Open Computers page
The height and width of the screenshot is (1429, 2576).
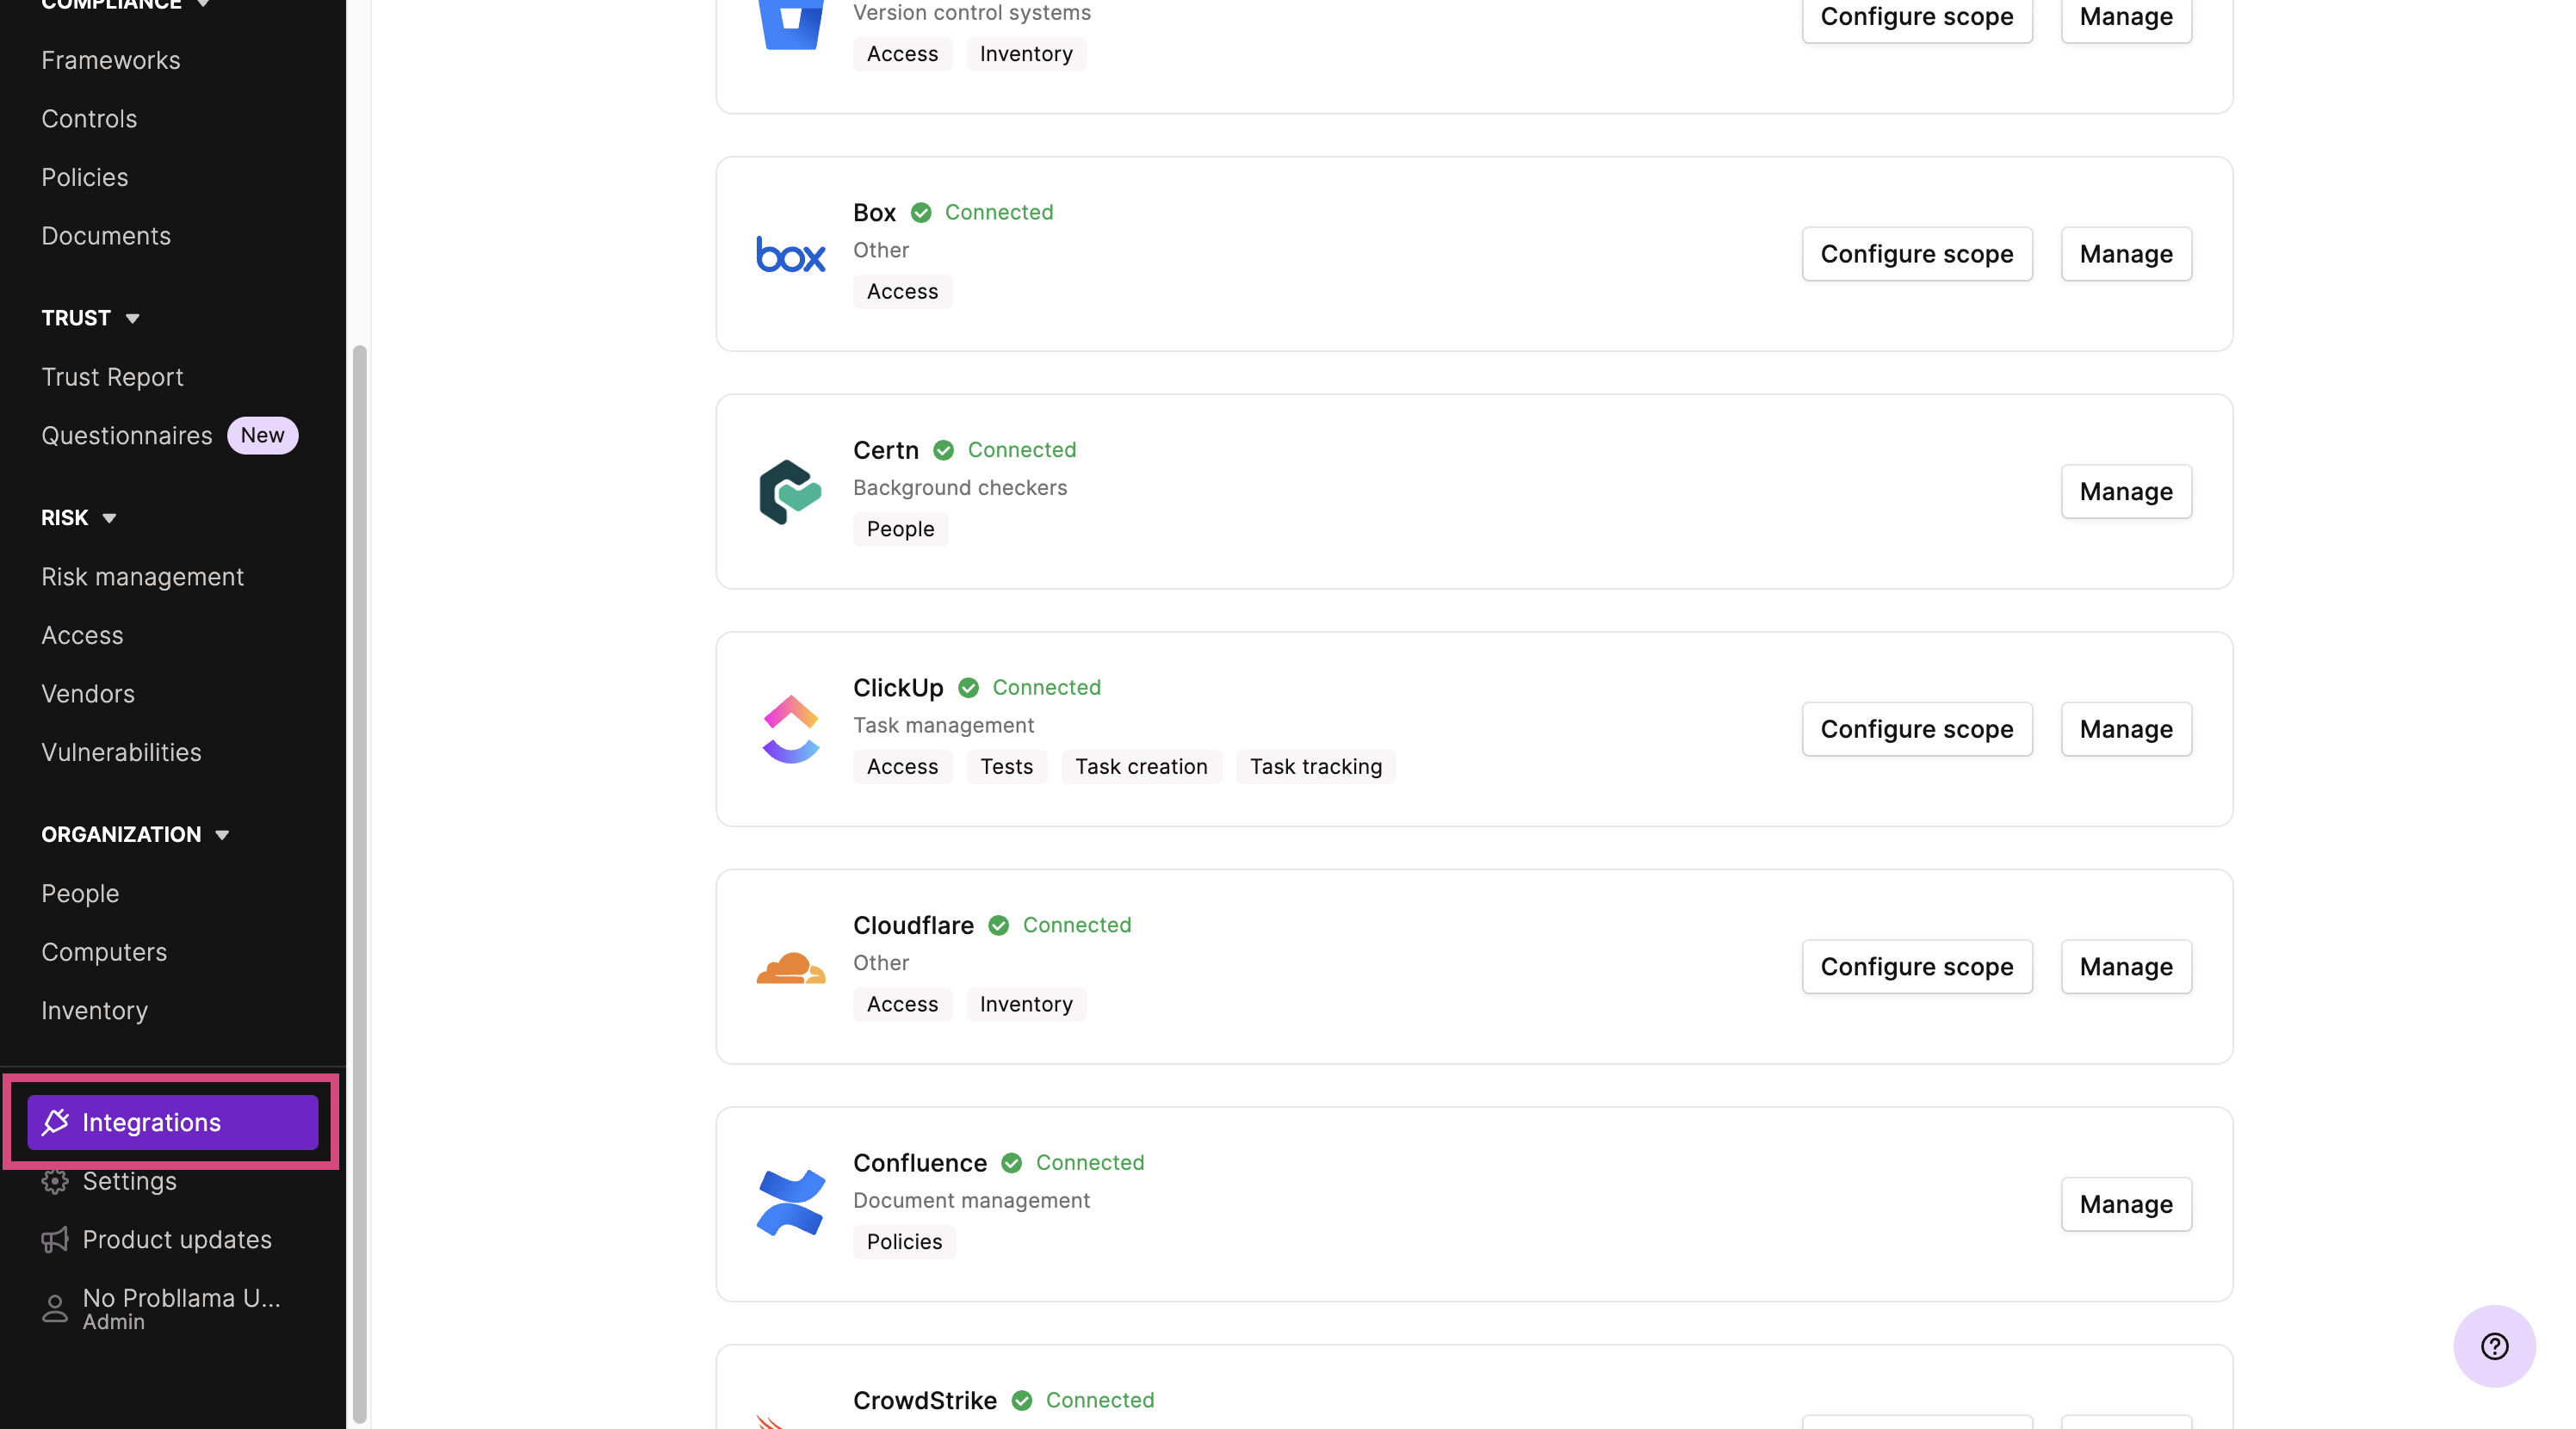[x=104, y=952]
